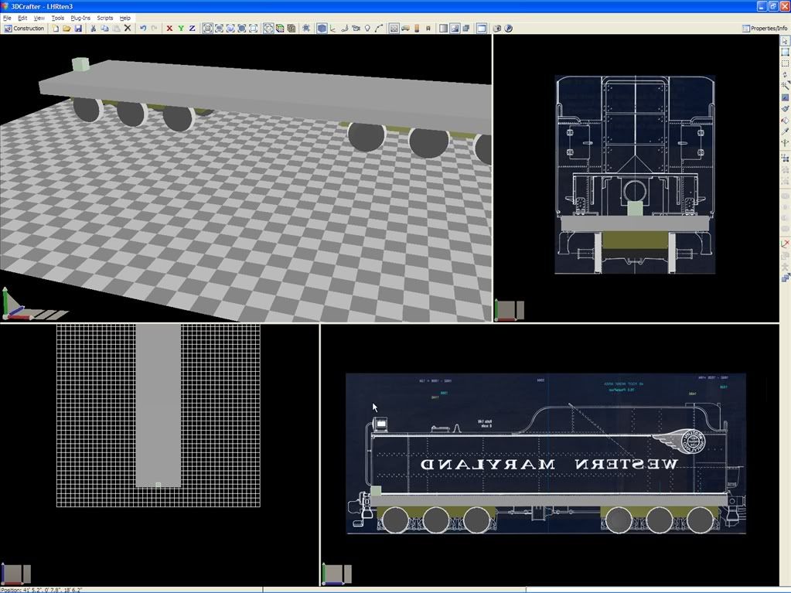791x593 pixels.
Task: Toggle the red X axis lock
Action: [x=169, y=29]
